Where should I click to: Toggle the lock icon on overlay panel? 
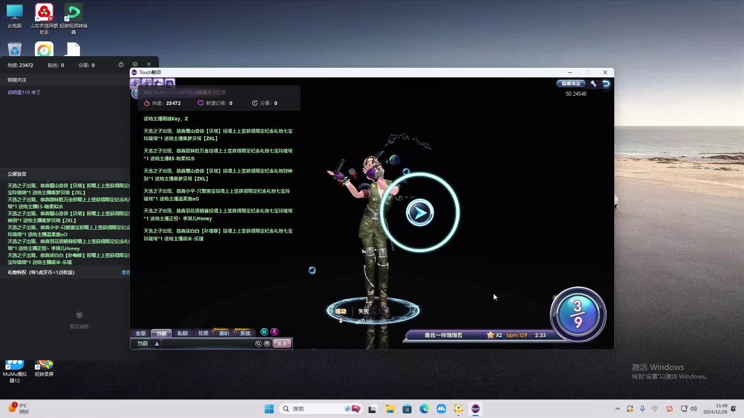tap(121, 64)
